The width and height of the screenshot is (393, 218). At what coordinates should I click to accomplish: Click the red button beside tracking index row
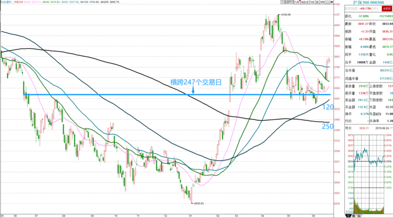386,8
